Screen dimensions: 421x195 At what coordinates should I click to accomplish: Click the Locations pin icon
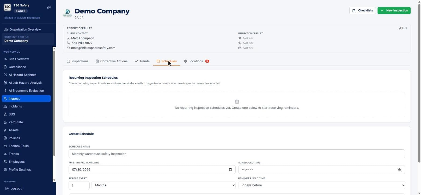pos(186,61)
